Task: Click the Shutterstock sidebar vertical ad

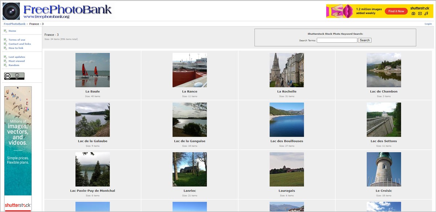Action: click(x=18, y=149)
